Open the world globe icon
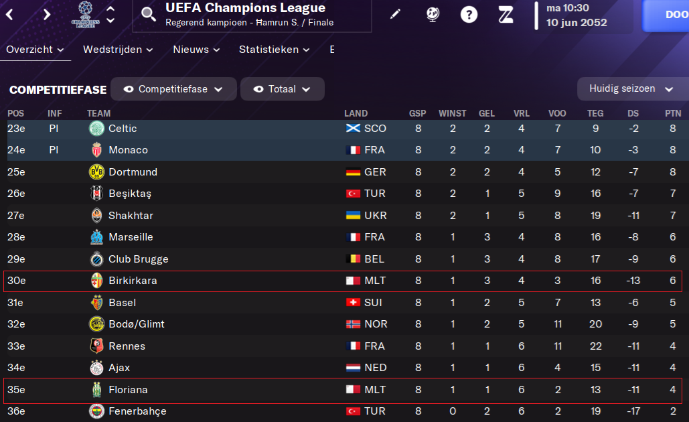The width and height of the screenshot is (689, 422). (433, 15)
